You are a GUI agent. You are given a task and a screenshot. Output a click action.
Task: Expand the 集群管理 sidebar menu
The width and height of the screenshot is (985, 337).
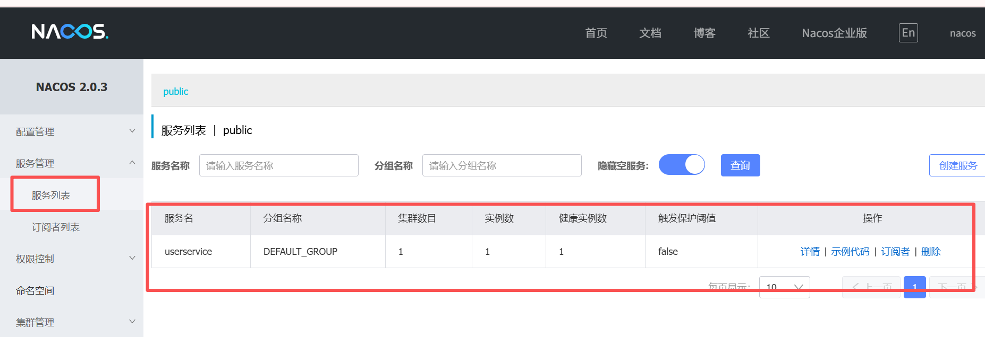(x=72, y=322)
